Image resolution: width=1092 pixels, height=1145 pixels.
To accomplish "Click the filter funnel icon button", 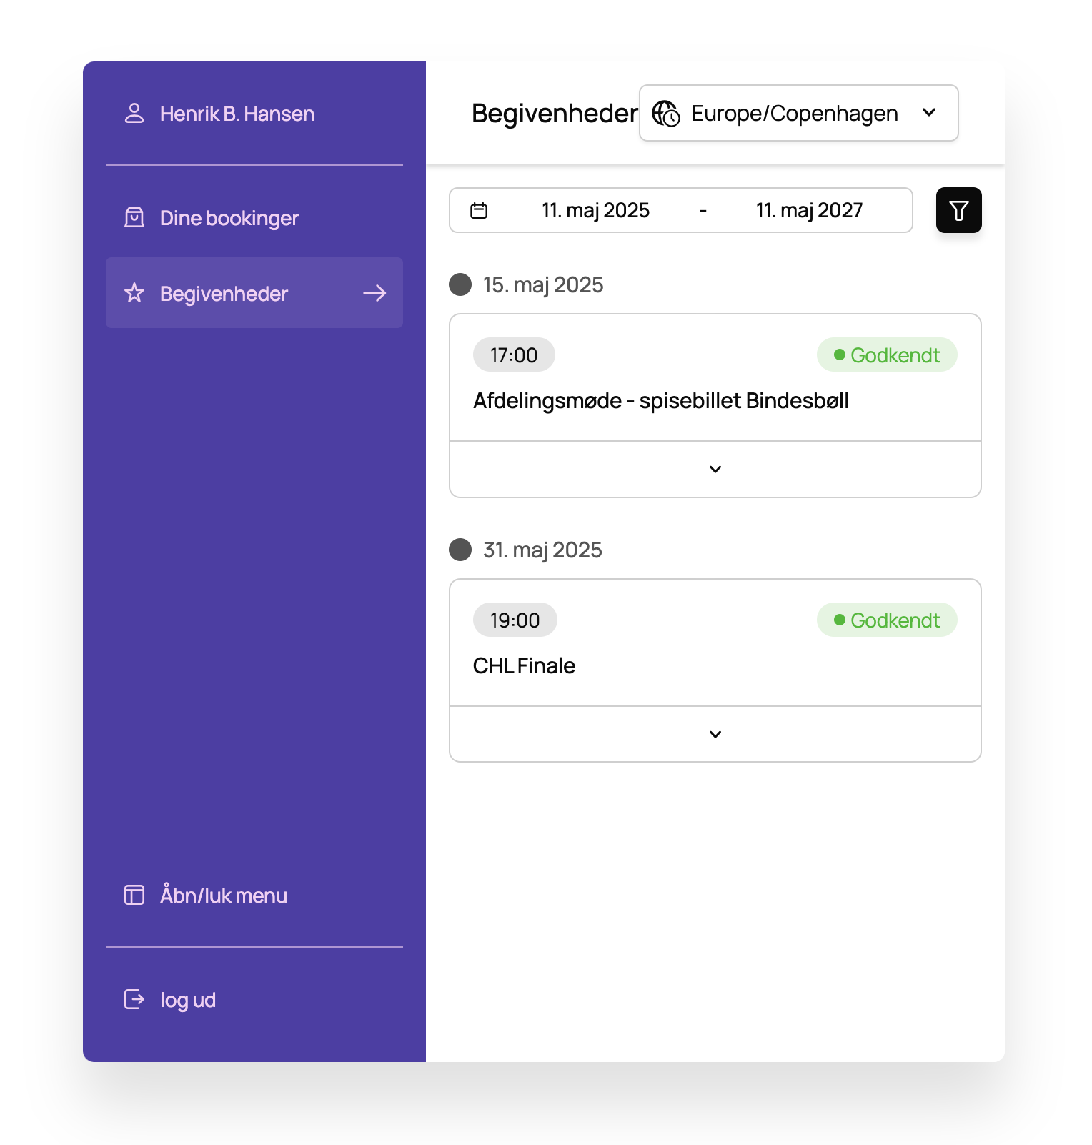I will click(x=958, y=210).
